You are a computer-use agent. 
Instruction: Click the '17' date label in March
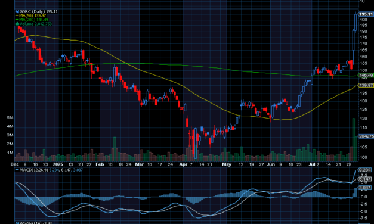[x=160, y=164]
